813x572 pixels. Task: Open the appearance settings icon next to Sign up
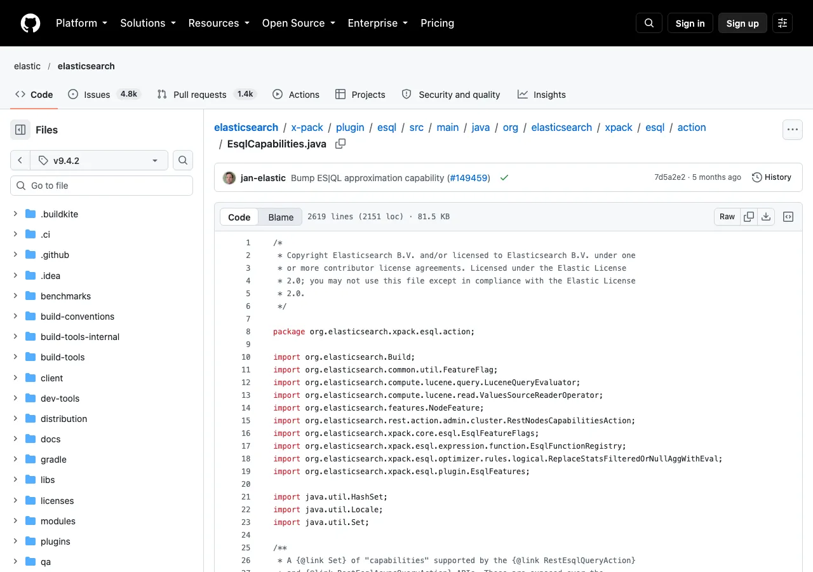tap(783, 23)
